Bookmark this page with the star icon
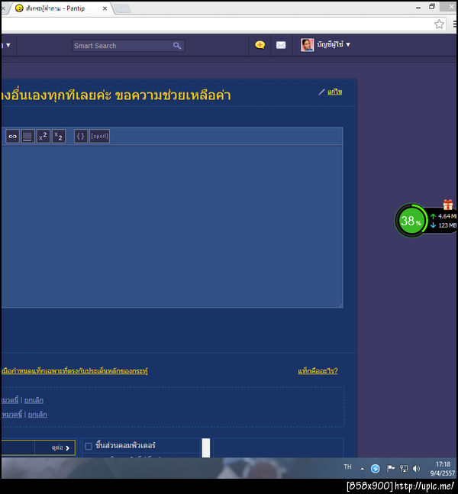Image resolution: width=458 pixels, height=494 pixels. tap(439, 24)
